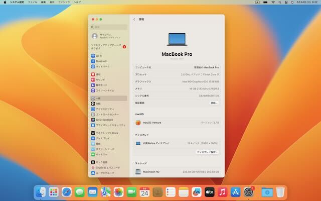Click the date and time in menu bar
Image resolution: width=321 pixels, height=201 pixels.
click(307, 2)
